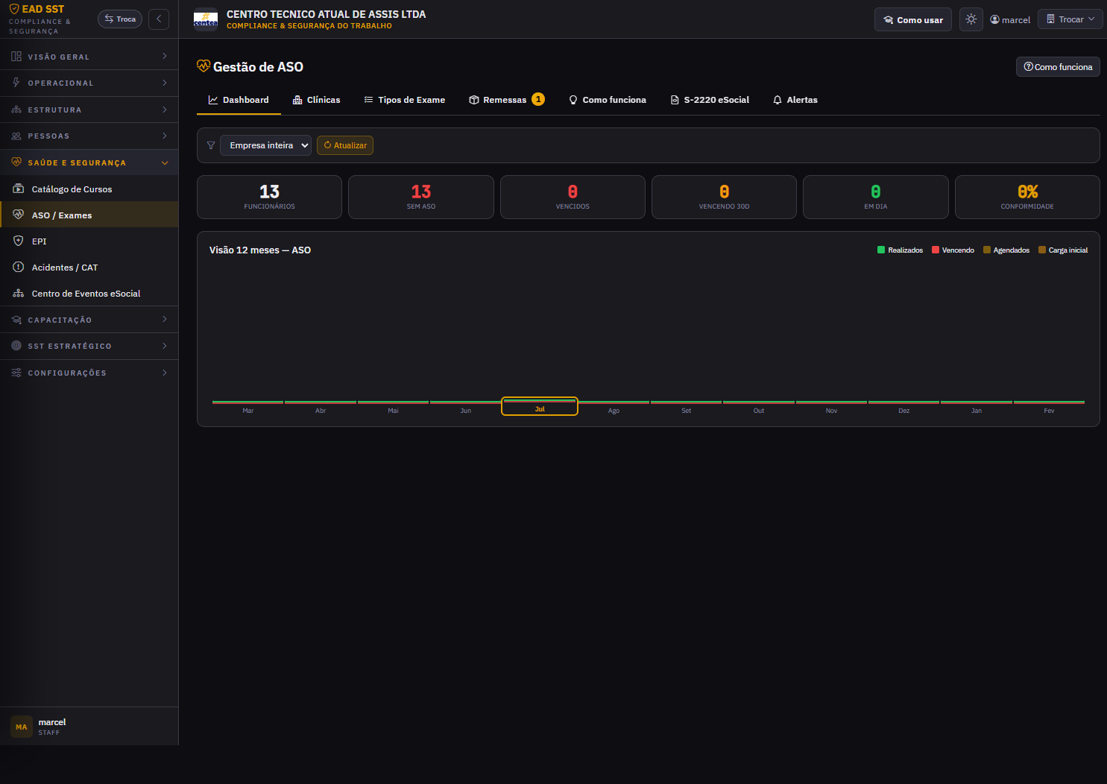Open the EPI sidebar item

pos(89,241)
